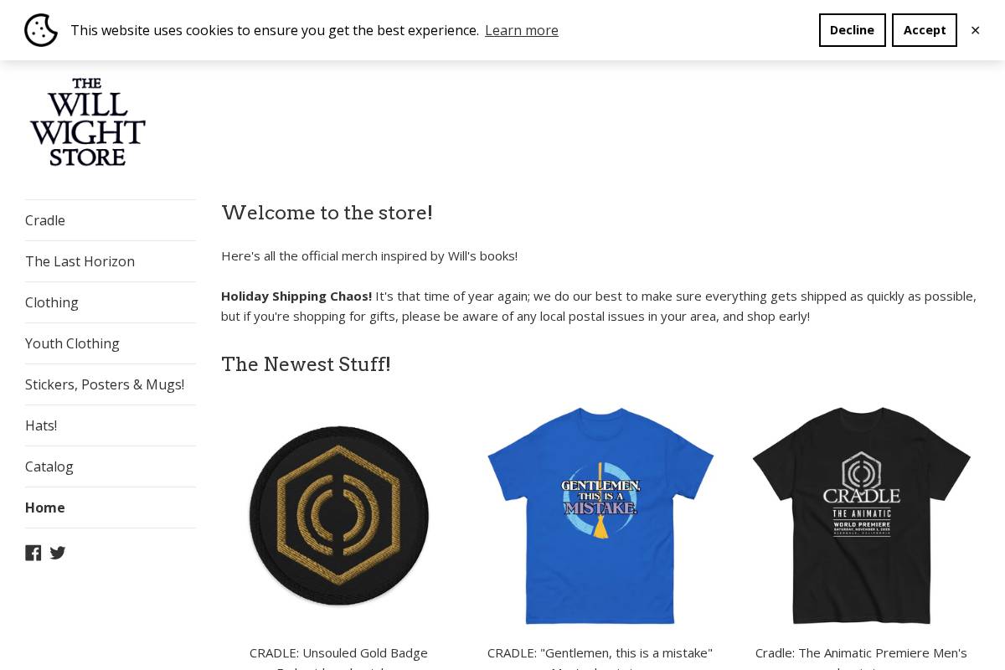Viewport: 1005px width, 670px height.
Task: Go to the Home page
Action: (x=44, y=508)
